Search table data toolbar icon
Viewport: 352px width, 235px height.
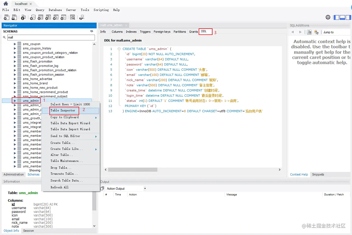pos(73,17)
